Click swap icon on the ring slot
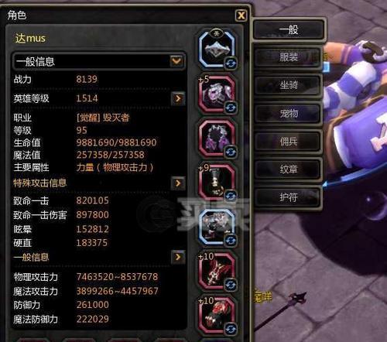Viewport: 387px width, 342px height. click(231, 63)
